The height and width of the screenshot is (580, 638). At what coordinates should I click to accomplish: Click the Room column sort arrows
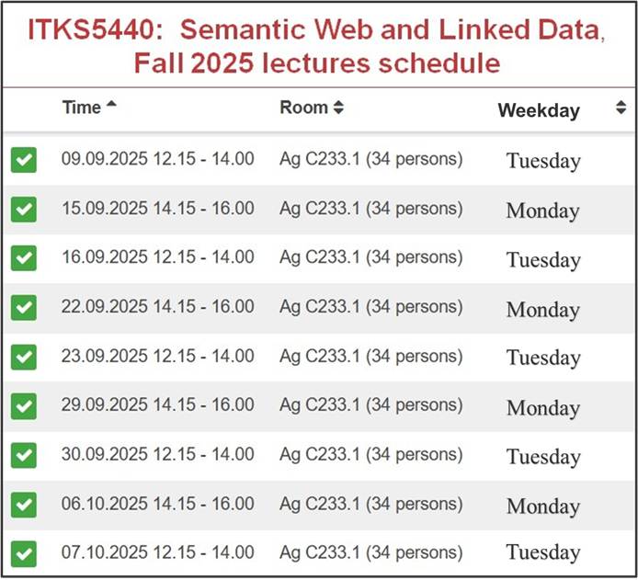point(338,108)
